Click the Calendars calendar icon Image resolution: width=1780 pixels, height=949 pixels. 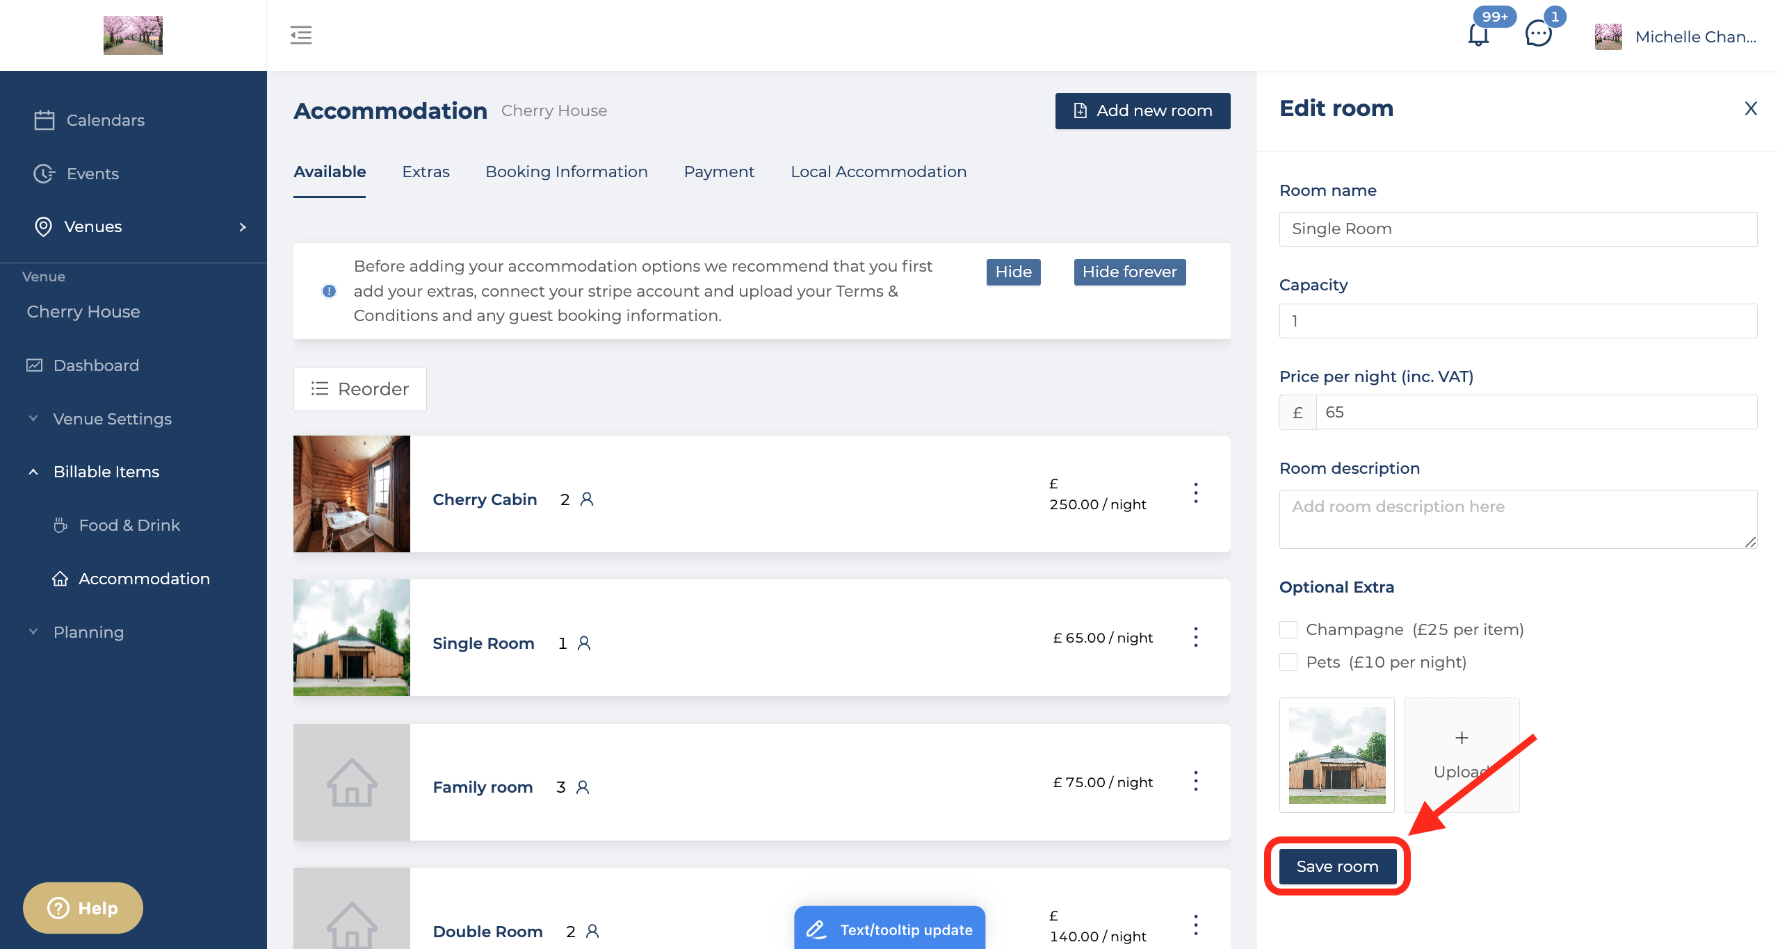coord(44,120)
